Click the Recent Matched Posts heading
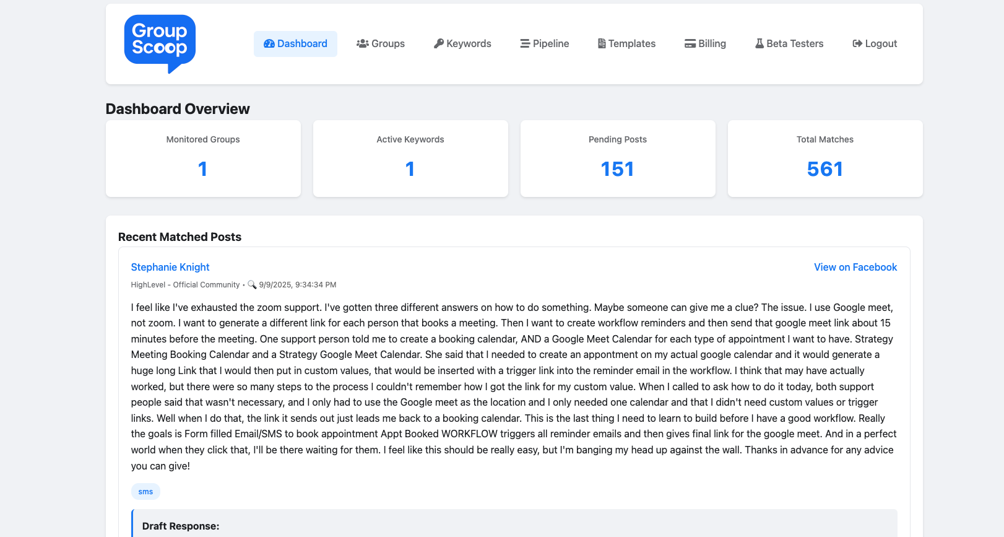 180,237
